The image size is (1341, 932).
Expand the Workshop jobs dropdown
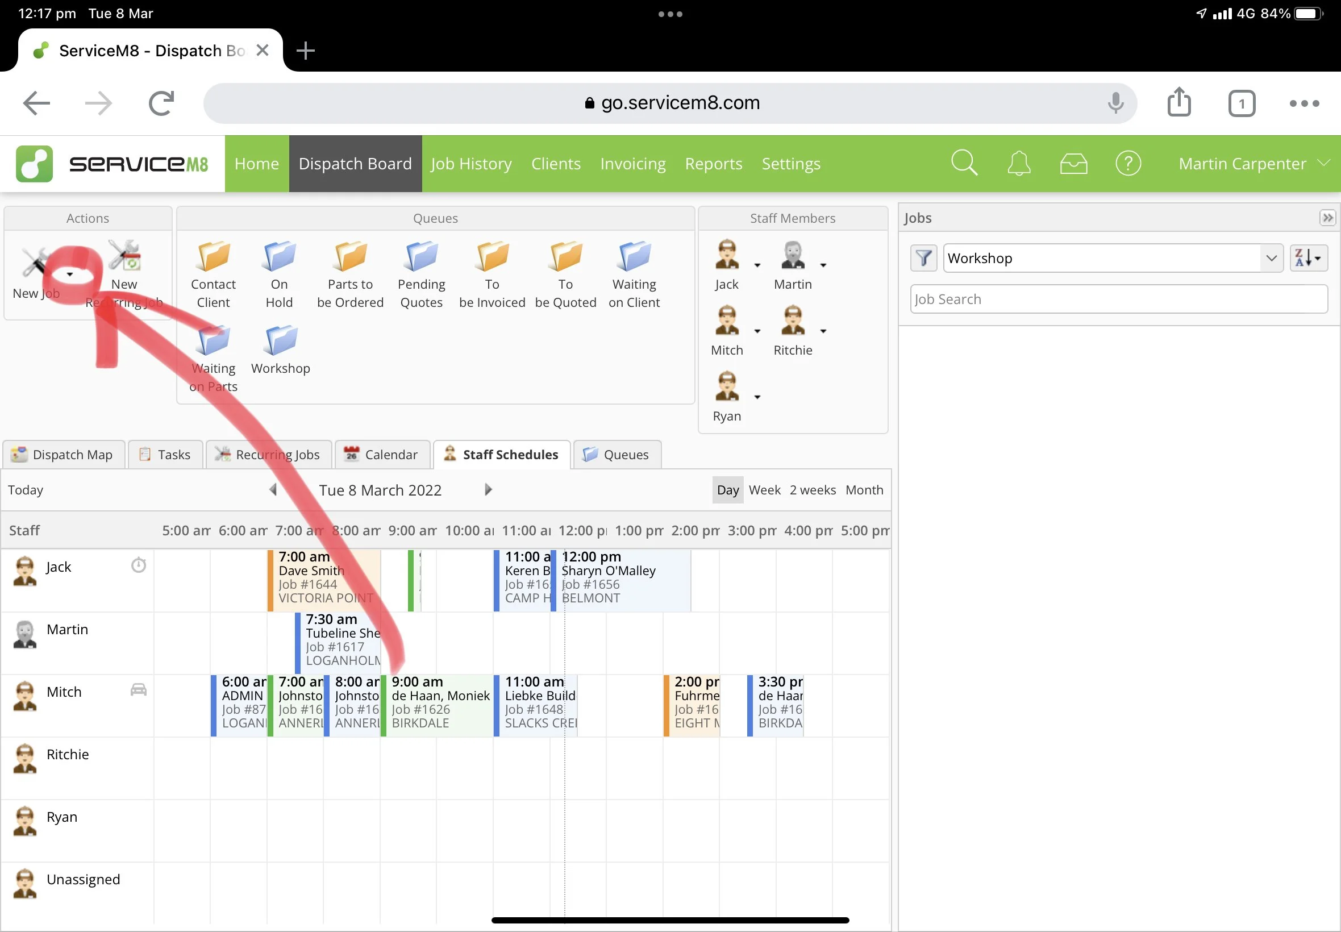[1271, 258]
